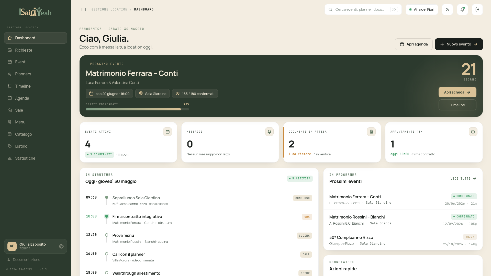This screenshot has width=491, height=276.
Task: Click the Sopralluogo Sala Giardino activity
Action: tap(199, 200)
